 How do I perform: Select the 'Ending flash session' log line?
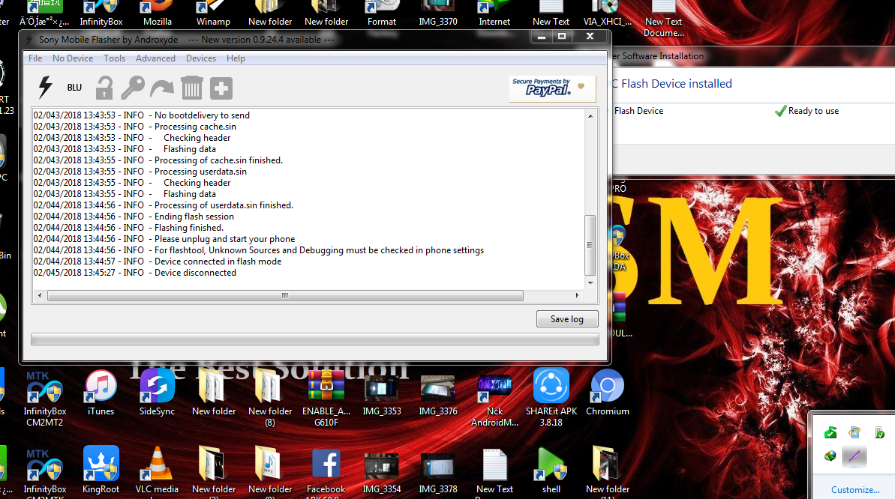(x=134, y=216)
